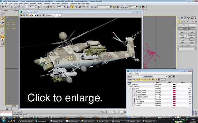Toggle the AutoGrid checkbox
The image size is (198, 123).
(x=182, y=31)
